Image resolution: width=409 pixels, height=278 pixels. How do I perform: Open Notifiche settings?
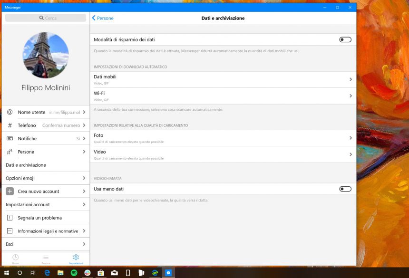point(46,138)
